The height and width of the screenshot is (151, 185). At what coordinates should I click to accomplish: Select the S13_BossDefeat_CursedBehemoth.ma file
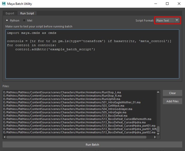click(80, 119)
